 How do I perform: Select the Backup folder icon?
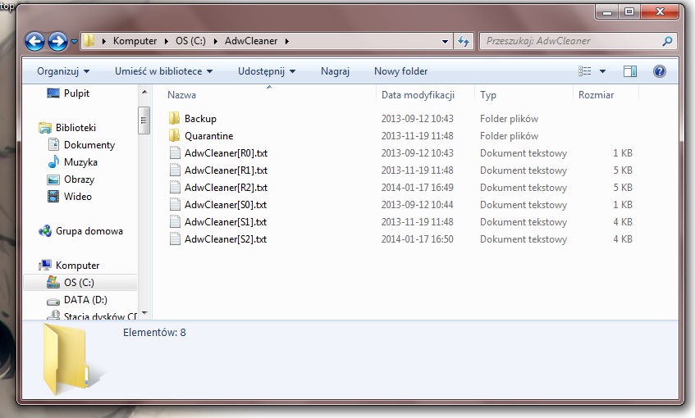174,118
